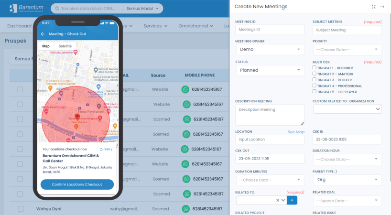
Task: Click the red location pin on map
Action: click(x=77, y=117)
